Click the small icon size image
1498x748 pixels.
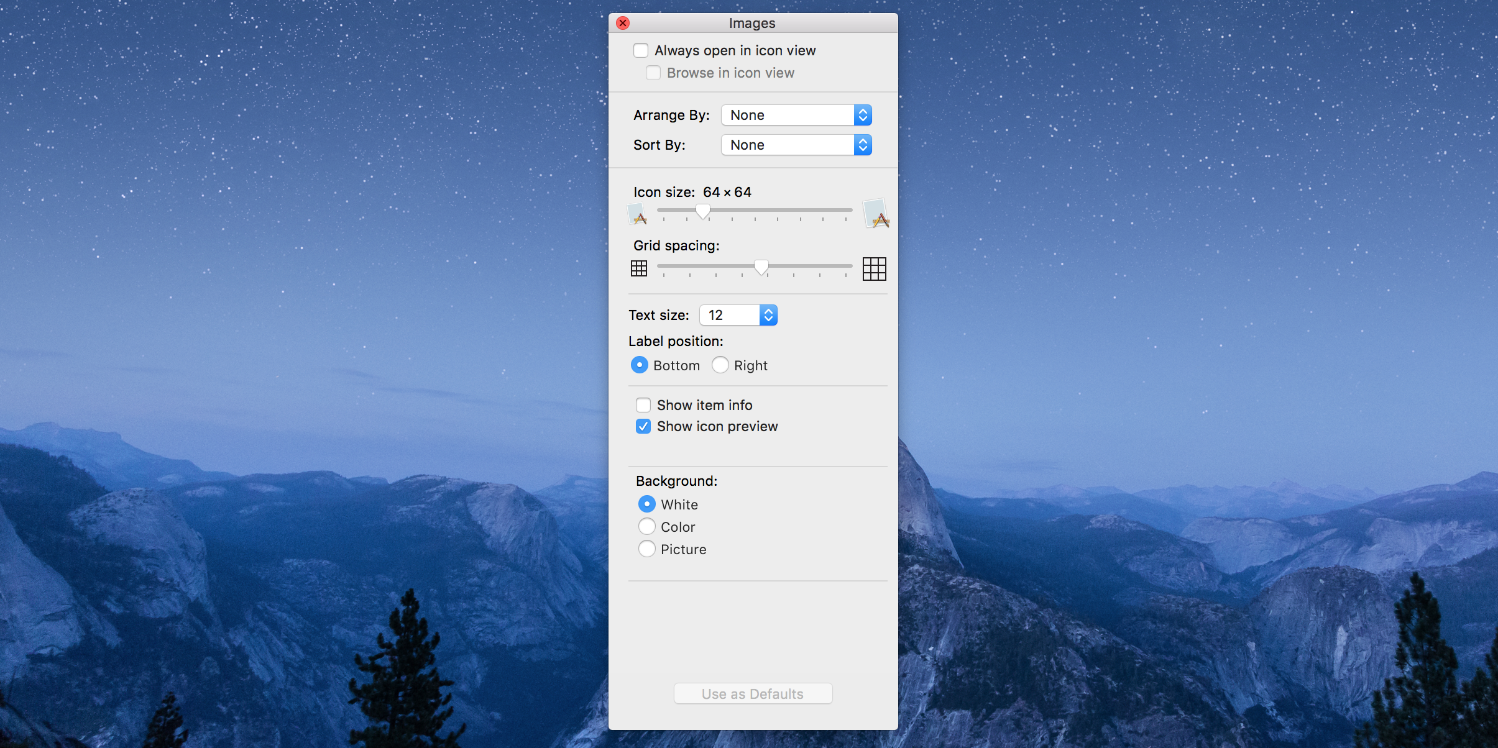(637, 214)
